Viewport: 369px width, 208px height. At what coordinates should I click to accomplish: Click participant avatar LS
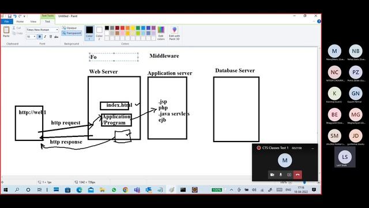[345, 157]
